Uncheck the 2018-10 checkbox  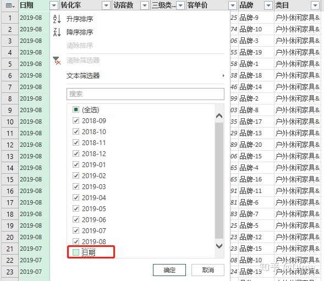pyautogui.click(x=76, y=131)
